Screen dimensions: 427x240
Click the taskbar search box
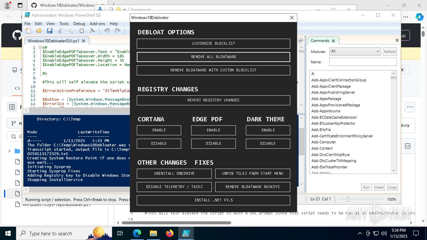point(63,233)
